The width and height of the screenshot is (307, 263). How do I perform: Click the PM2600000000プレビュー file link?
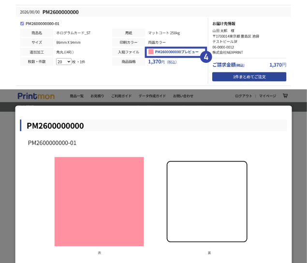(176, 52)
